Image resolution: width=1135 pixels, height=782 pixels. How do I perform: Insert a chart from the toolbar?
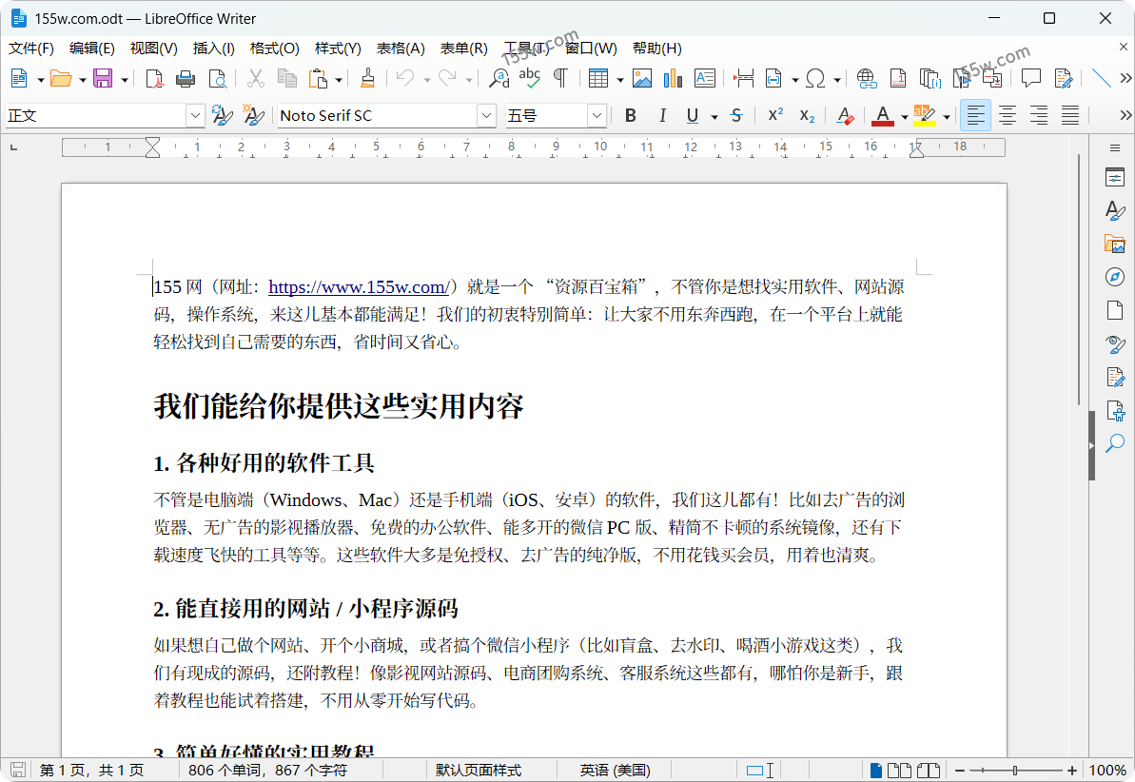(674, 79)
